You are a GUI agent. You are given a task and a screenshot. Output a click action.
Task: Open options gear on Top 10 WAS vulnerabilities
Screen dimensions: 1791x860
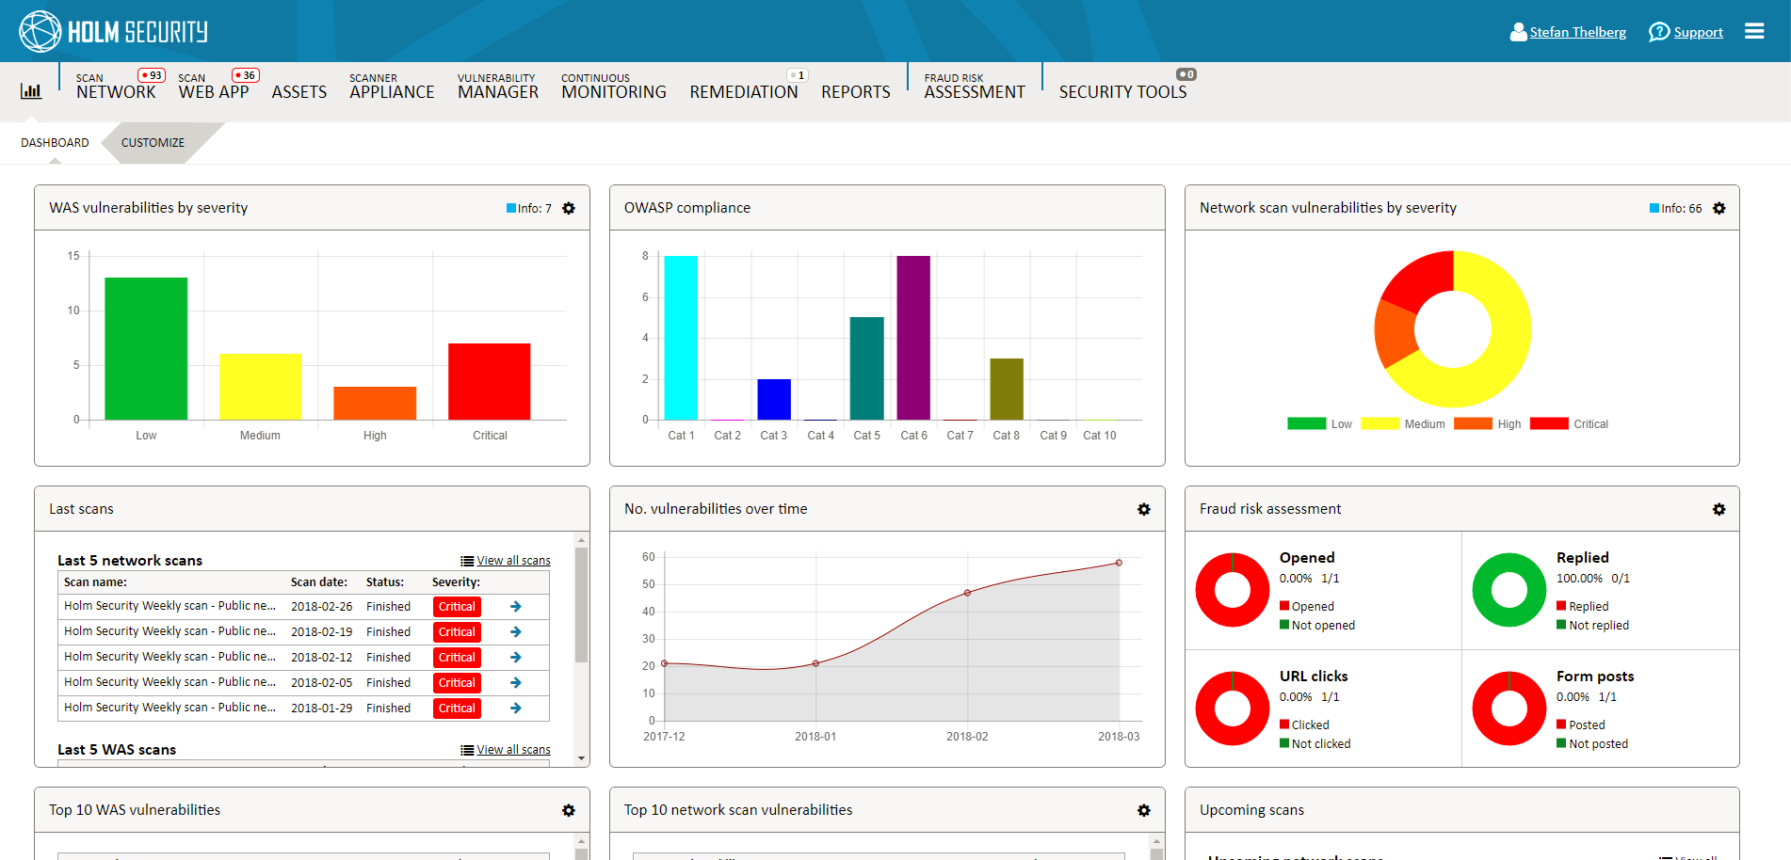pos(569,809)
